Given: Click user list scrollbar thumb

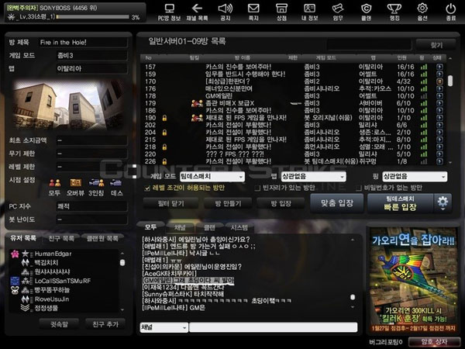Looking at the screenshot, I should pos(122,263).
